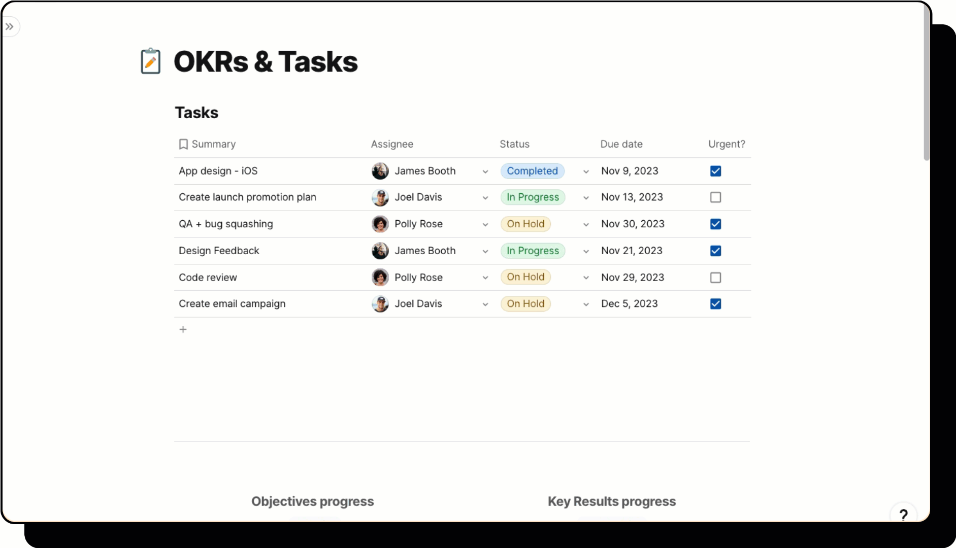The width and height of the screenshot is (956, 548).
Task: Open status dropdown arrow for Design Feedback
Action: coord(586,251)
